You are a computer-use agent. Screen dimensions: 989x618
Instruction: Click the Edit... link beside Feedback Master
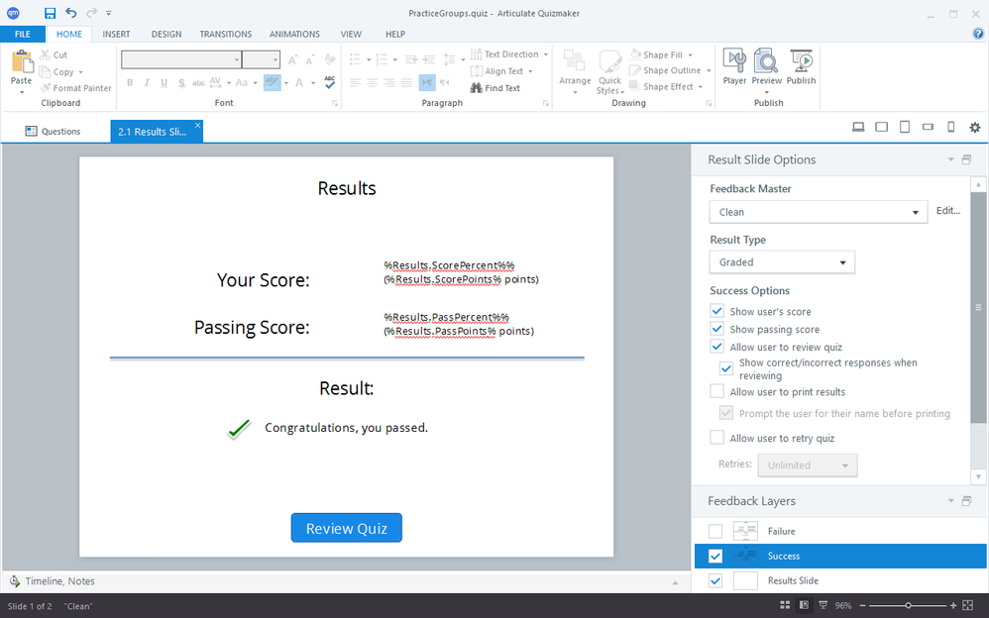pos(948,211)
